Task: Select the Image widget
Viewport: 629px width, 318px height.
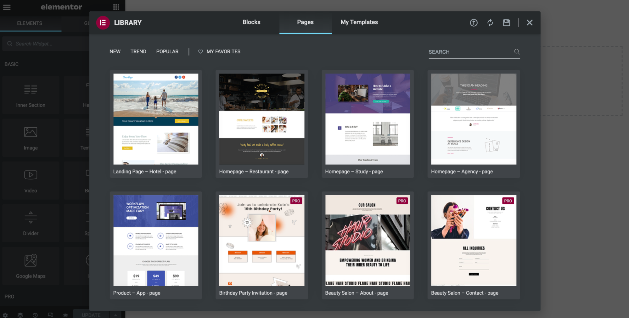Action: point(31,138)
